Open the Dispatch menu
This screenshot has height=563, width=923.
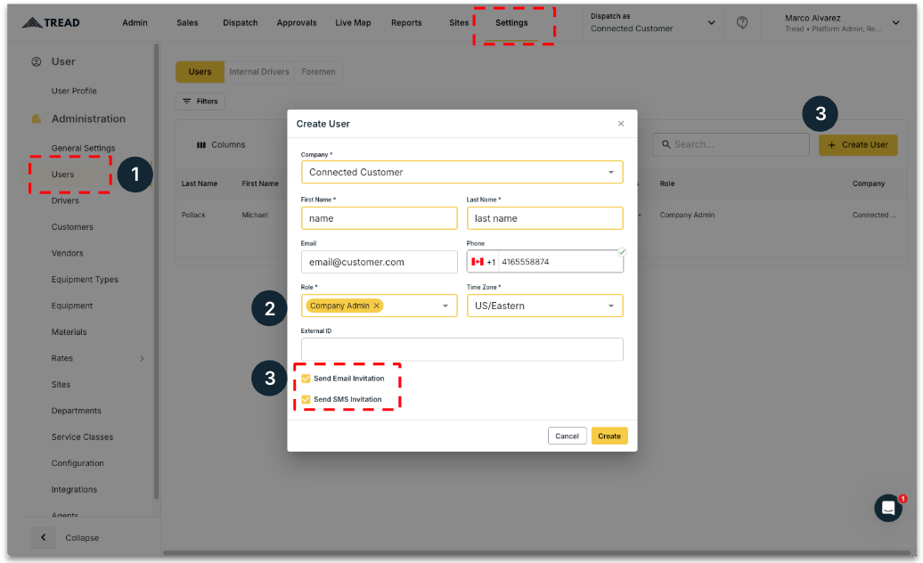(x=241, y=23)
